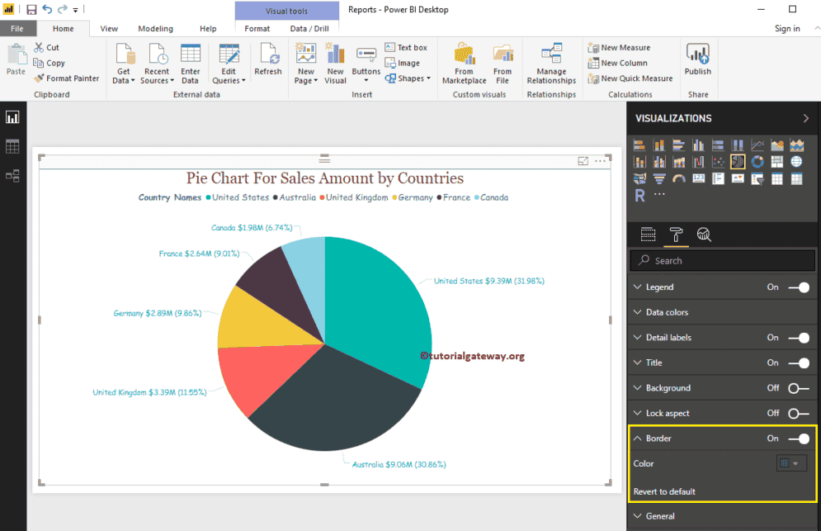Open the Format paint roller tab
The height and width of the screenshot is (531, 821).
[x=676, y=235]
